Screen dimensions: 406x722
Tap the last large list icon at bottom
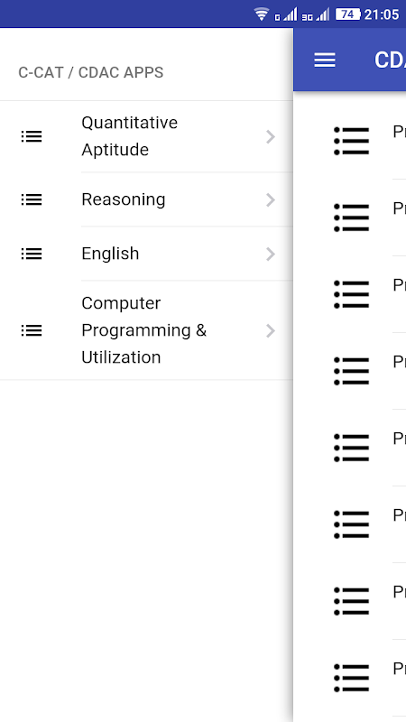pos(352,678)
